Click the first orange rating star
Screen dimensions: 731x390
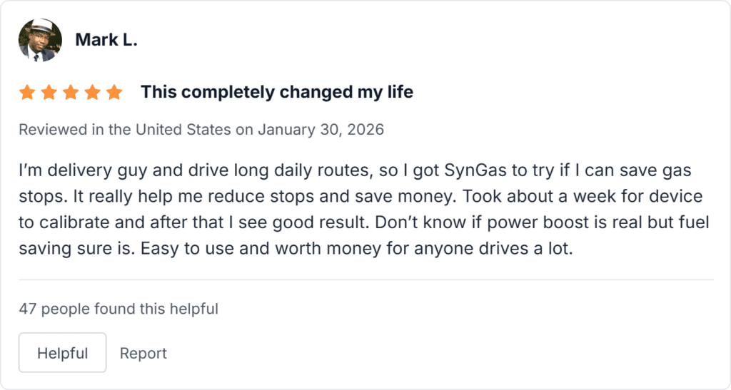tap(27, 93)
